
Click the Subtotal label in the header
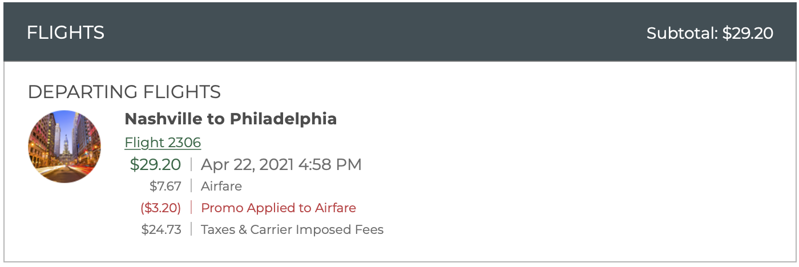(x=683, y=33)
